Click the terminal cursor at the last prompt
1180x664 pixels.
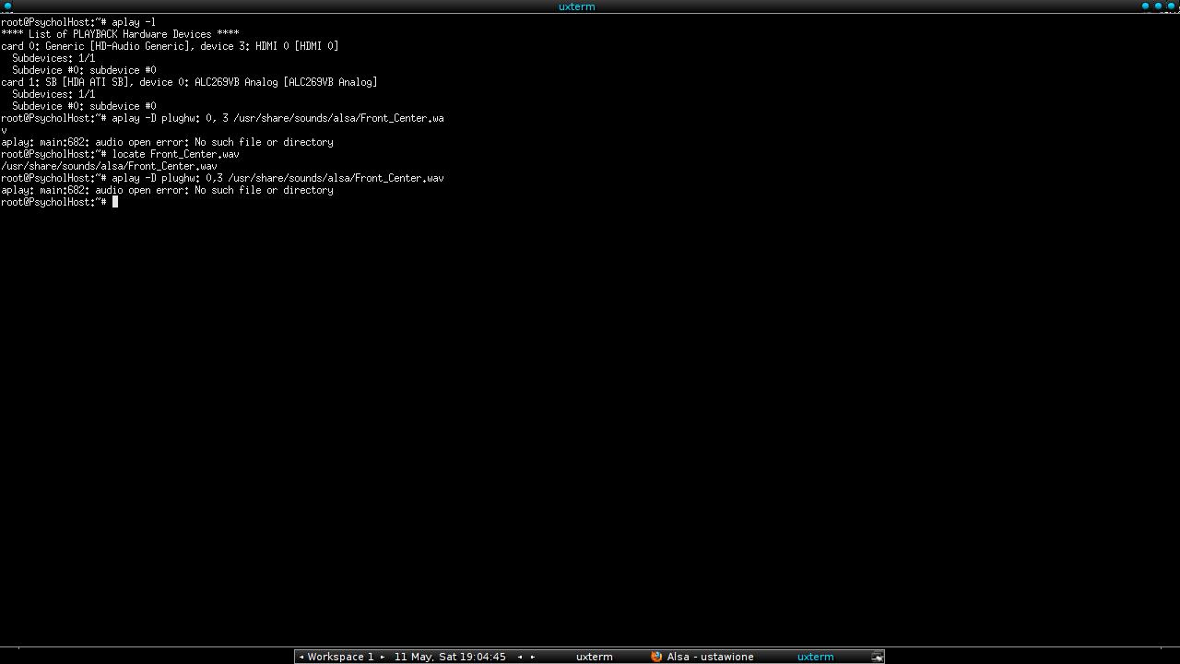pos(115,202)
